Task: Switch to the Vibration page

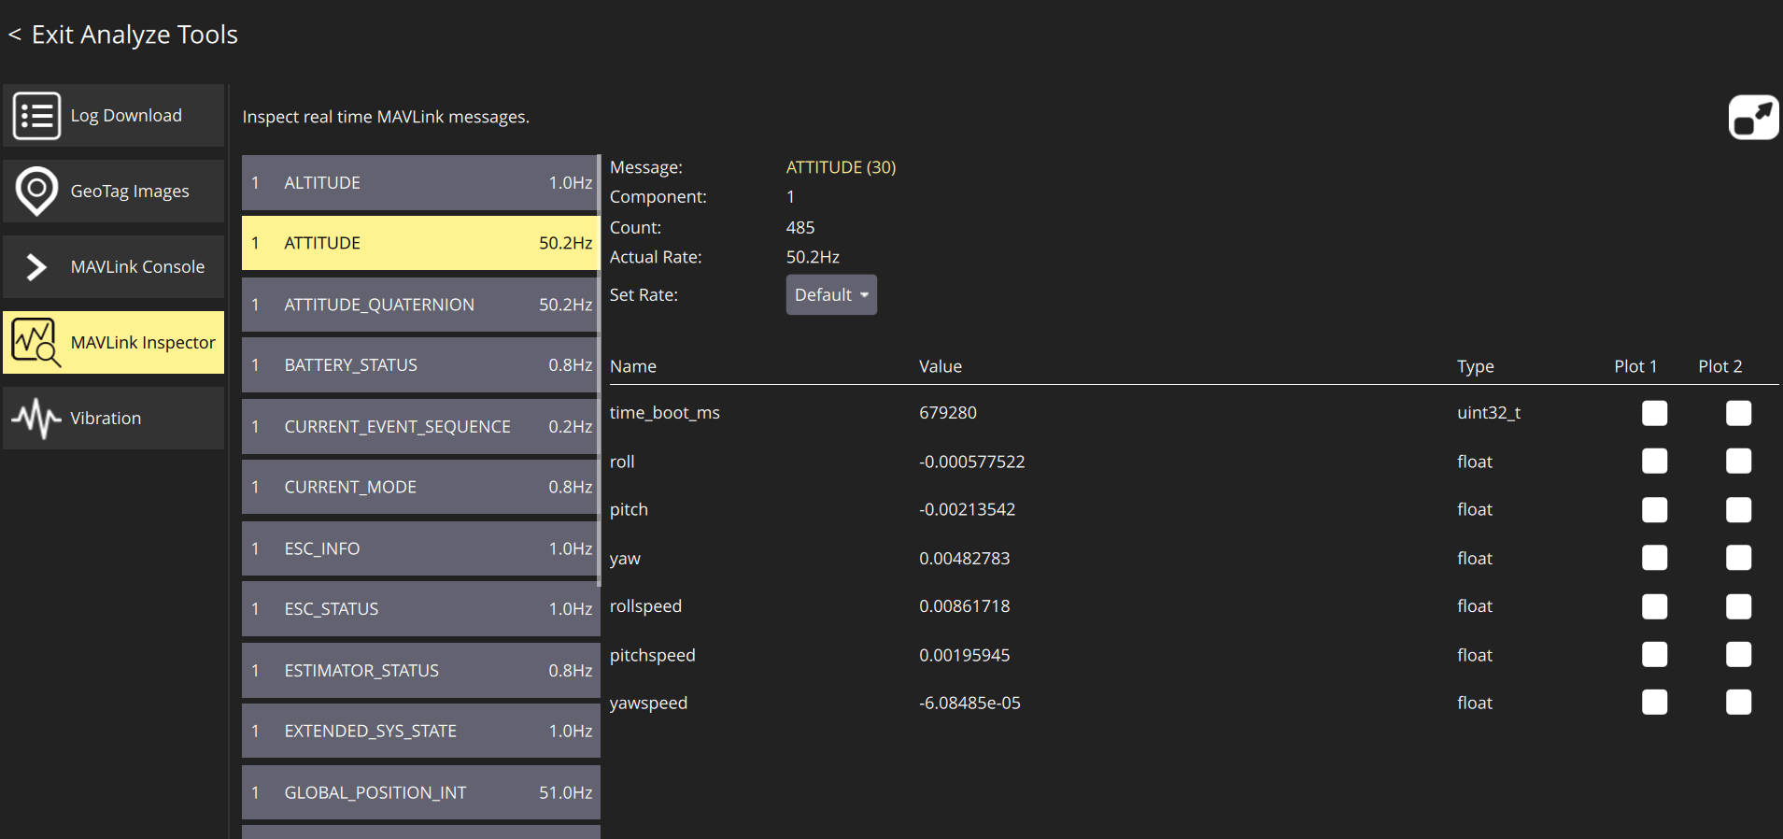Action: click(114, 419)
